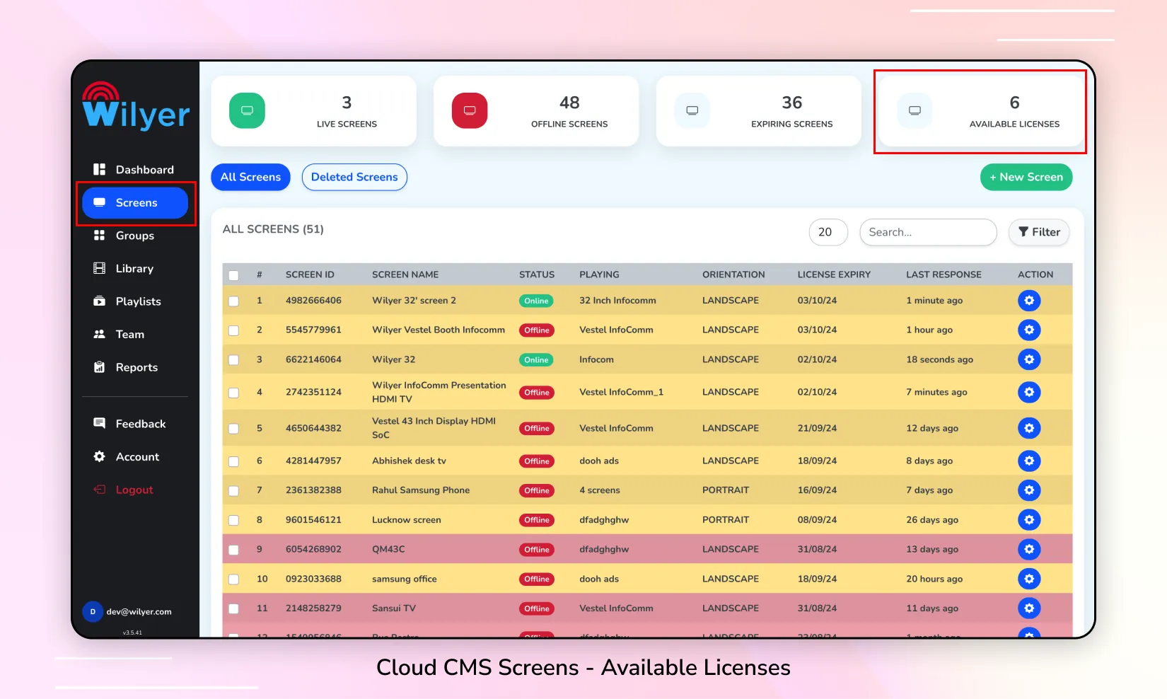Open action gear for screen 2742351124
The height and width of the screenshot is (699, 1167).
pyautogui.click(x=1029, y=392)
